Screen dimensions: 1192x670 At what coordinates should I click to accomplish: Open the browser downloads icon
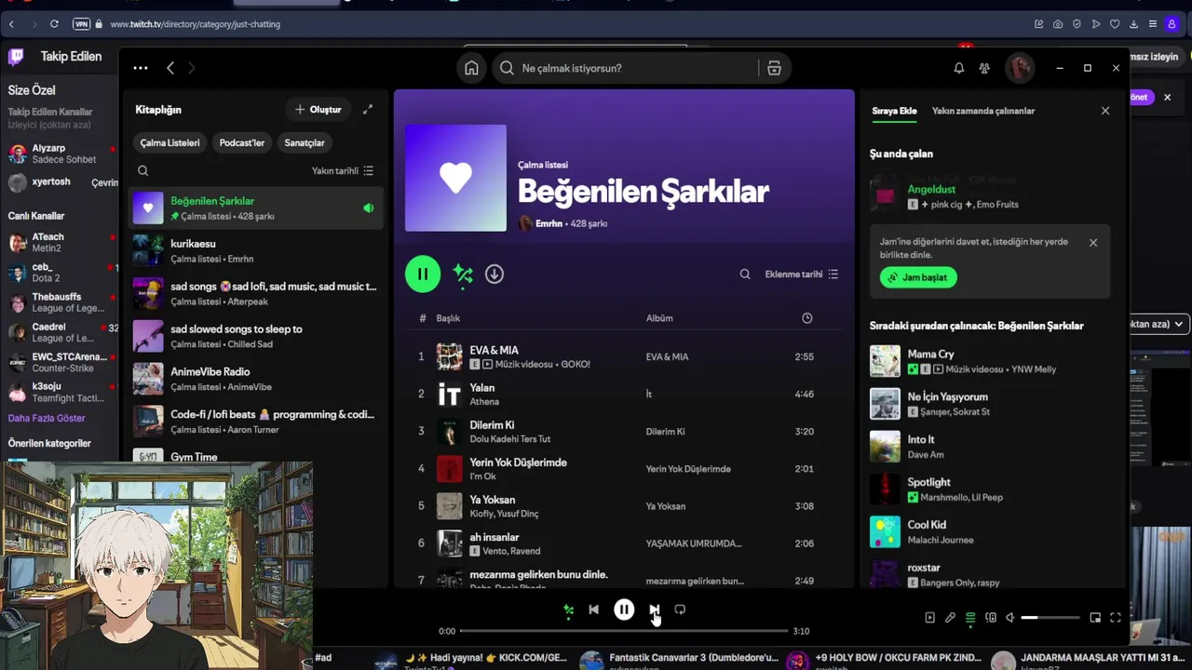click(x=1133, y=24)
